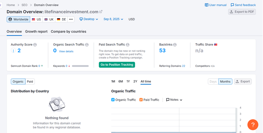Go to Home in the breadcrumb

[11, 5]
